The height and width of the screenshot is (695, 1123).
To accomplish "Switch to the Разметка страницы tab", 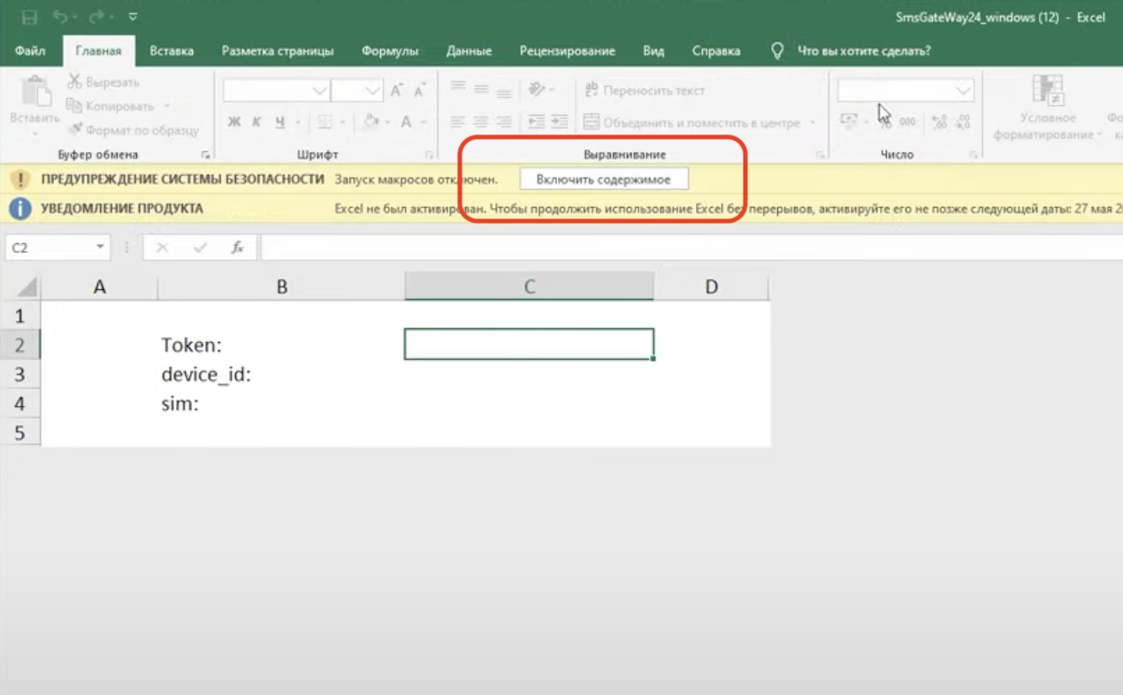I will click(x=278, y=51).
